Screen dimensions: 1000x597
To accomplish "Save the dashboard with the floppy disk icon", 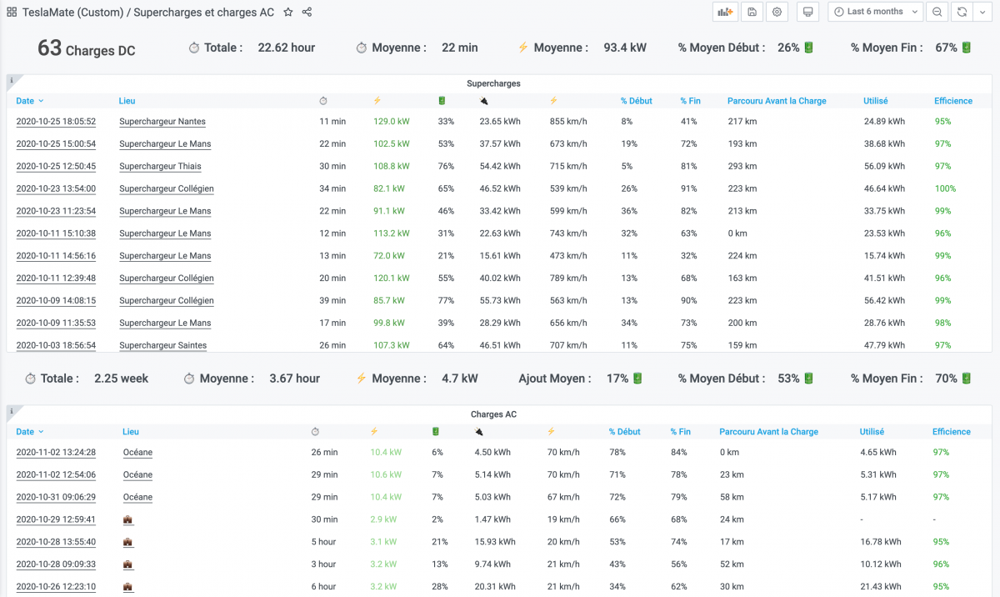I will (752, 12).
